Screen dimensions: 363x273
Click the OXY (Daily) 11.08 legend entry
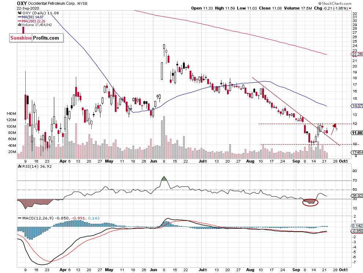point(41,13)
